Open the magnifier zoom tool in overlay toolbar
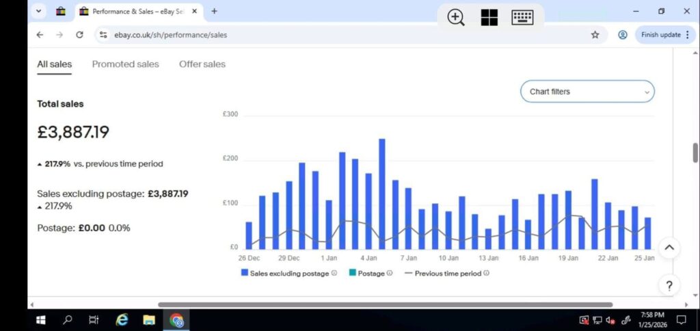Screen dimensions: 700x331 (456, 18)
